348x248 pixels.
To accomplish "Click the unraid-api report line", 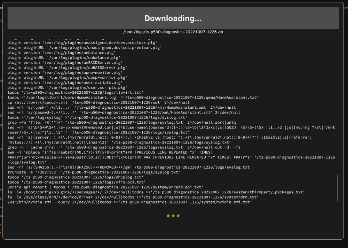I will [105, 187].
